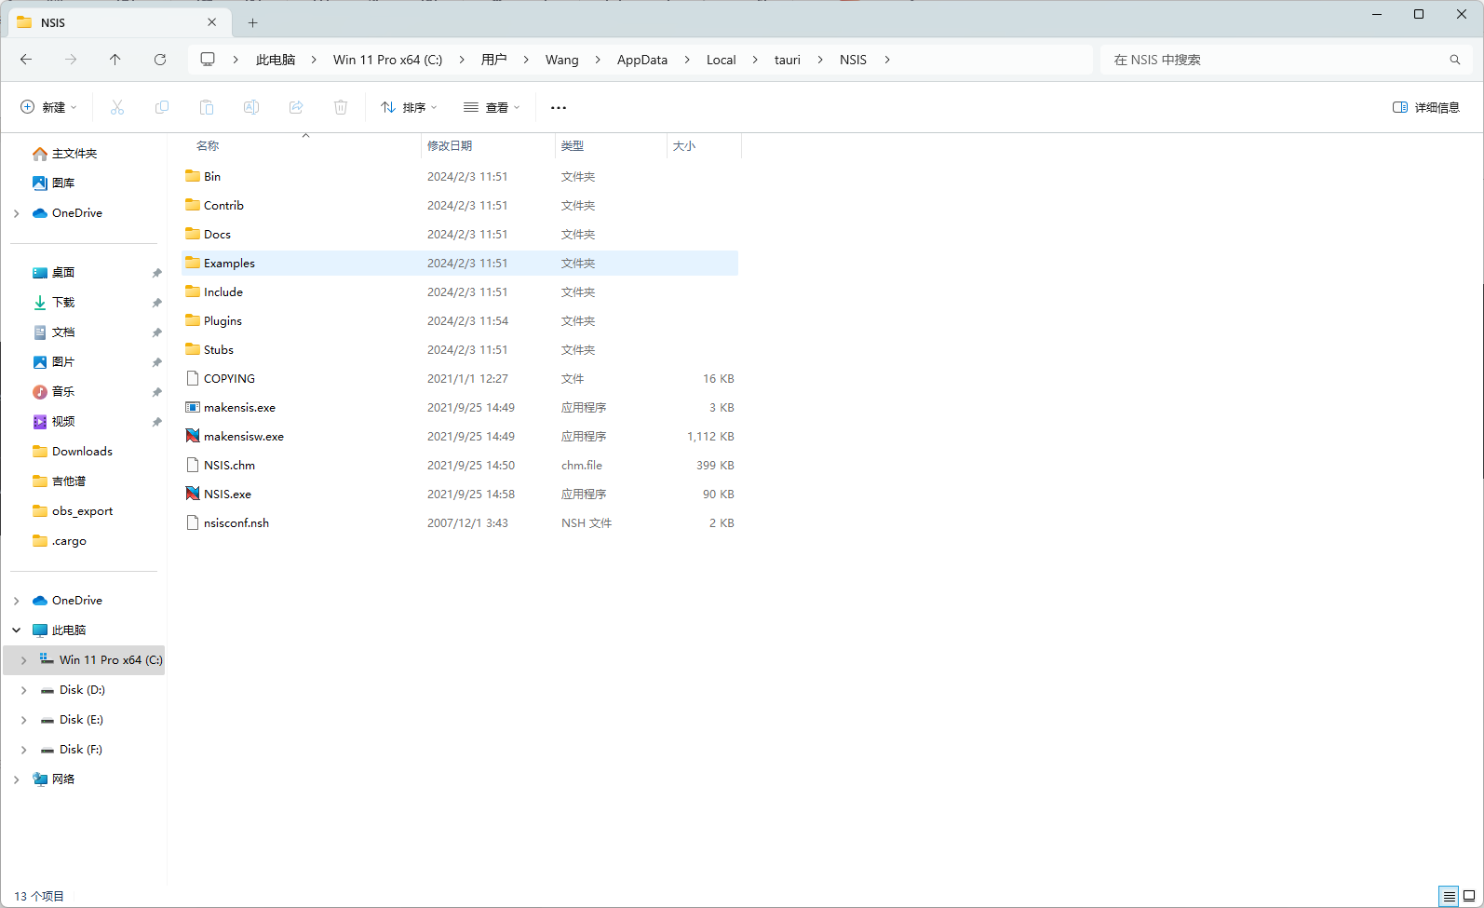
Task: Open a new tab with plus
Action: click(x=253, y=22)
